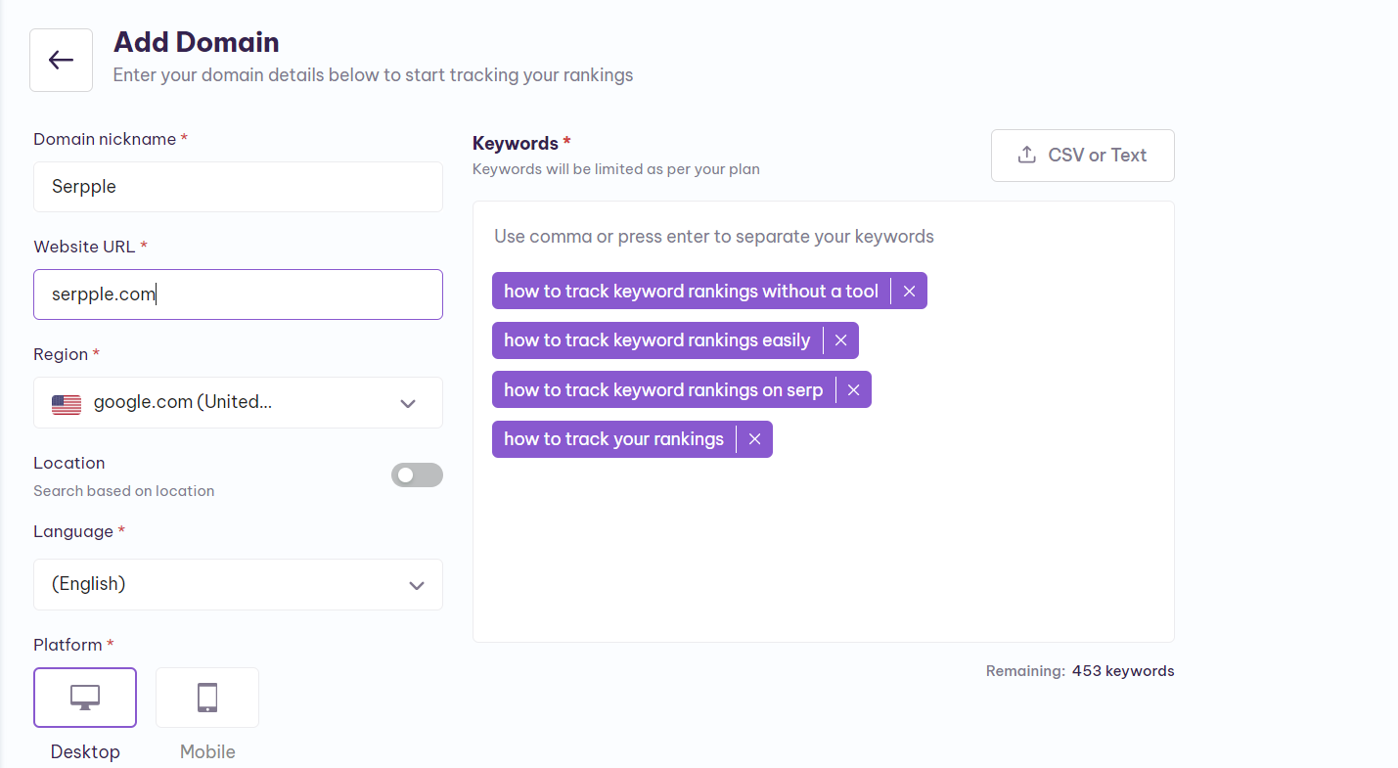
Task: Remove keyword 'how to track keyword rankings on serp'
Action: pyautogui.click(x=853, y=389)
